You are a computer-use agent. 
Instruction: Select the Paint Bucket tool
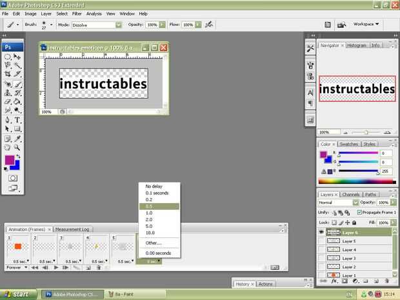point(17,101)
